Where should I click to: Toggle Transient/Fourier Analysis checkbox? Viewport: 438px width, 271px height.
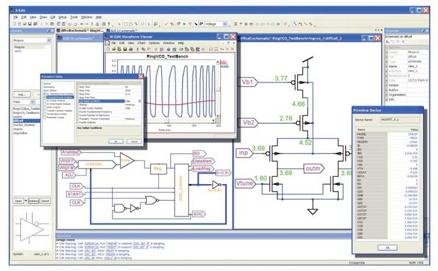click(44, 98)
